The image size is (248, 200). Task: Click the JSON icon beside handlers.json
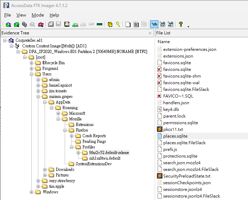point(160,103)
